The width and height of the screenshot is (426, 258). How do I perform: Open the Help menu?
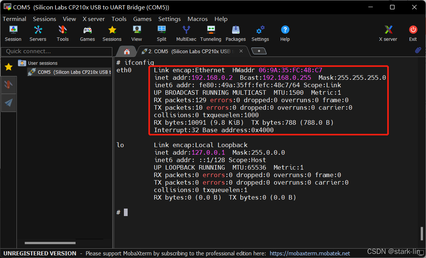pyautogui.click(x=221, y=19)
